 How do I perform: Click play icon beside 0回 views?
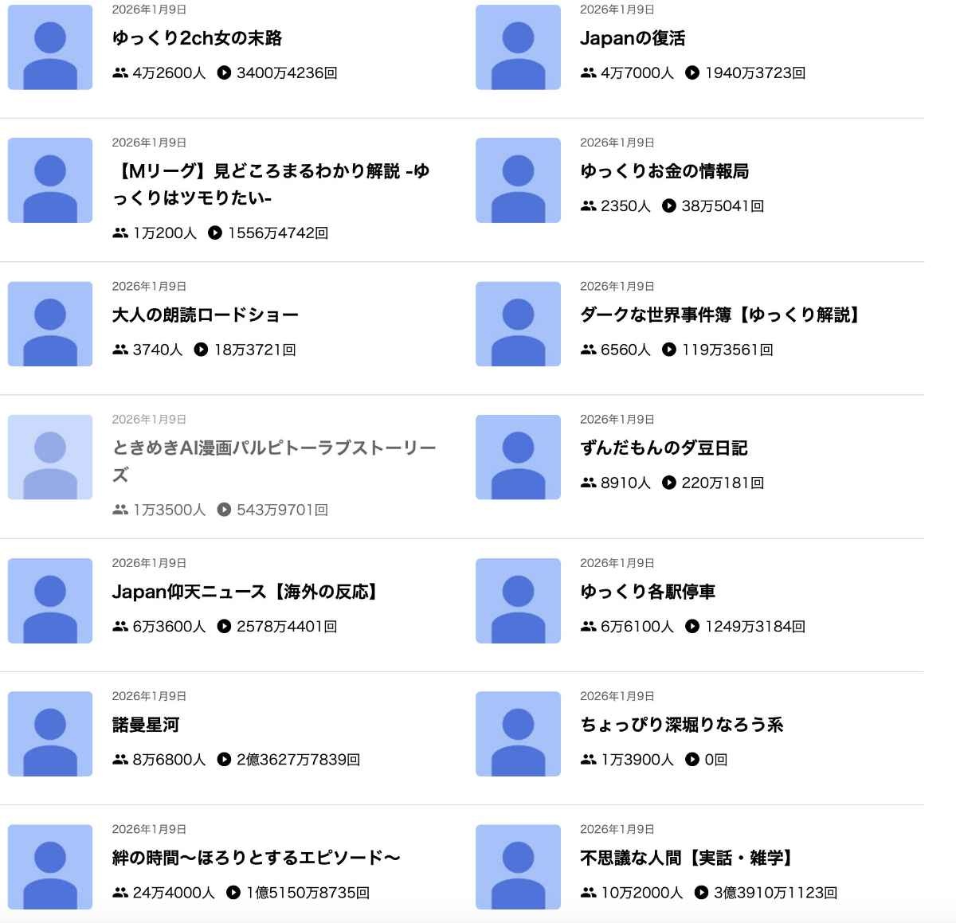(692, 760)
